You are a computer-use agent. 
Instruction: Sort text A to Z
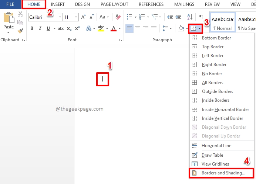(x=190, y=17)
